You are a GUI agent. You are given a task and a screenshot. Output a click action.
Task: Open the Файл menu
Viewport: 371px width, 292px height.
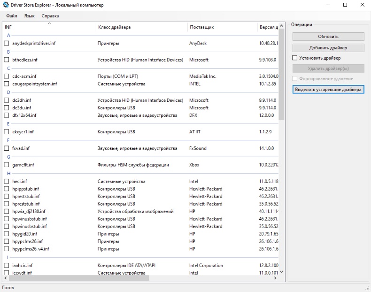coord(12,16)
